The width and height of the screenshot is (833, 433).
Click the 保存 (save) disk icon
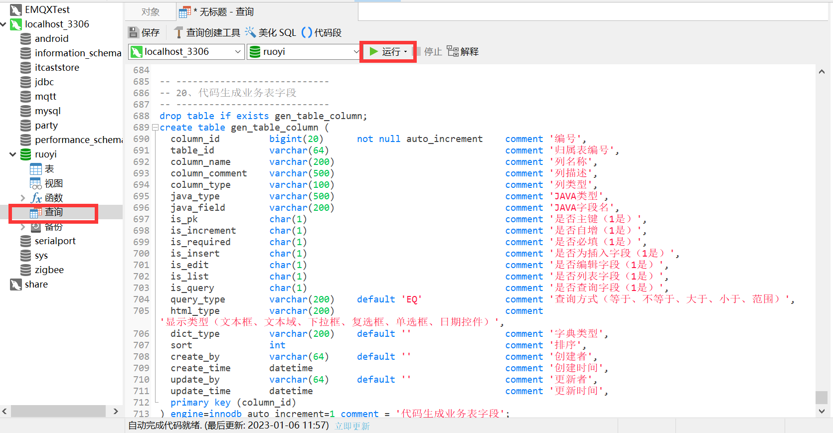[x=133, y=32]
